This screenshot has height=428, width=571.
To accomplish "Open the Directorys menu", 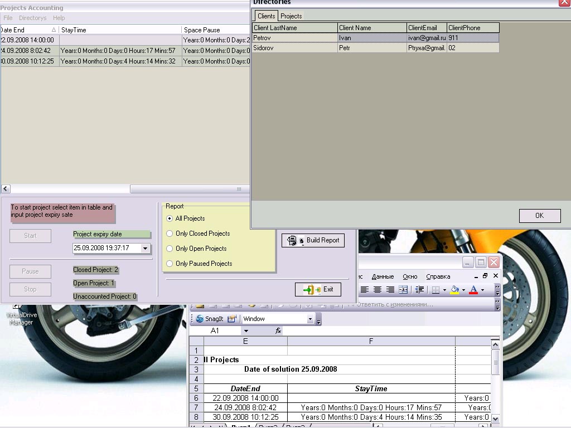I will pyautogui.click(x=32, y=18).
